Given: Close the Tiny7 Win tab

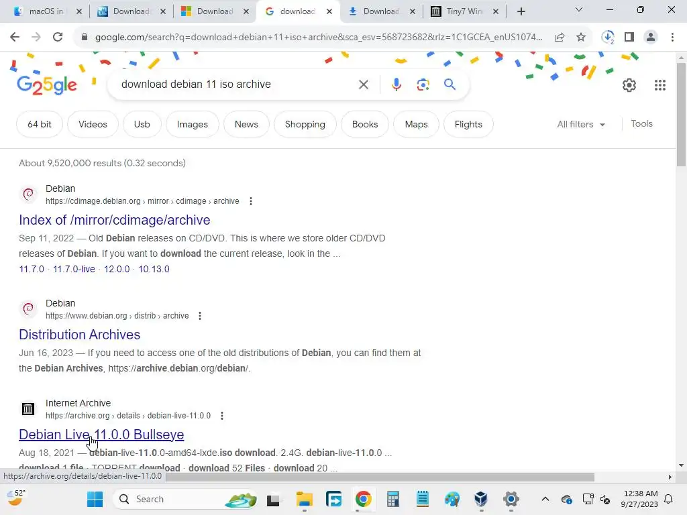Looking at the screenshot, I should 496,11.
